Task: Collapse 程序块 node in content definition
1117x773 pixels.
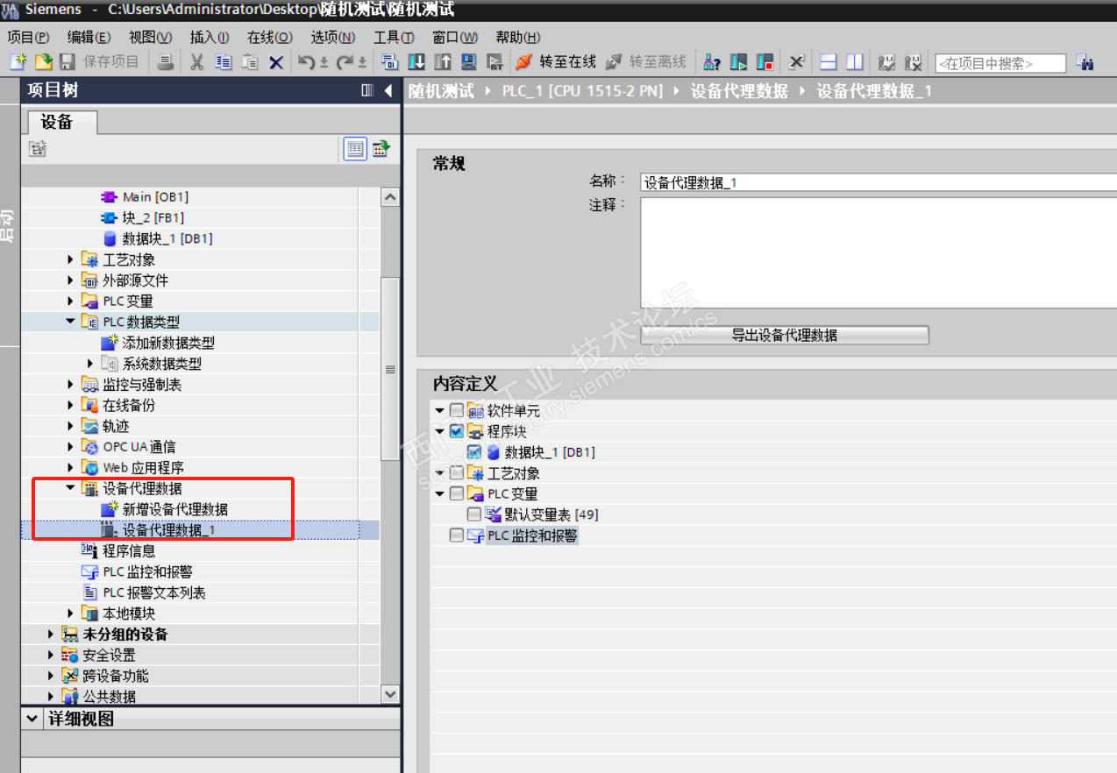Action: (x=439, y=431)
